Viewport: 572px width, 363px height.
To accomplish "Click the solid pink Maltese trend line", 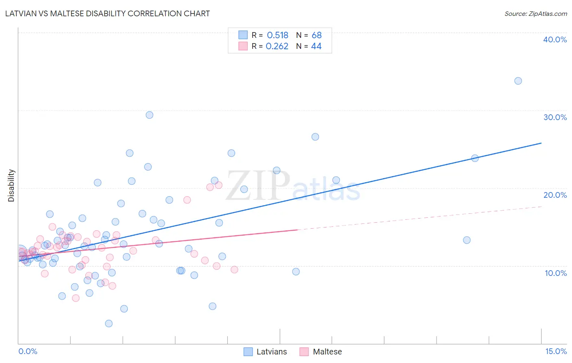I will click(x=158, y=243).
